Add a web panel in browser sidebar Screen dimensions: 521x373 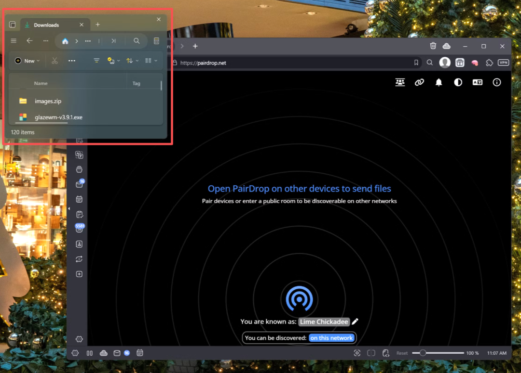[x=79, y=274]
